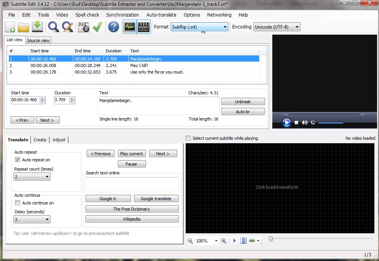379x261 pixels.
Task: Toggle the waveform display toolbar icon
Action: (130, 27)
